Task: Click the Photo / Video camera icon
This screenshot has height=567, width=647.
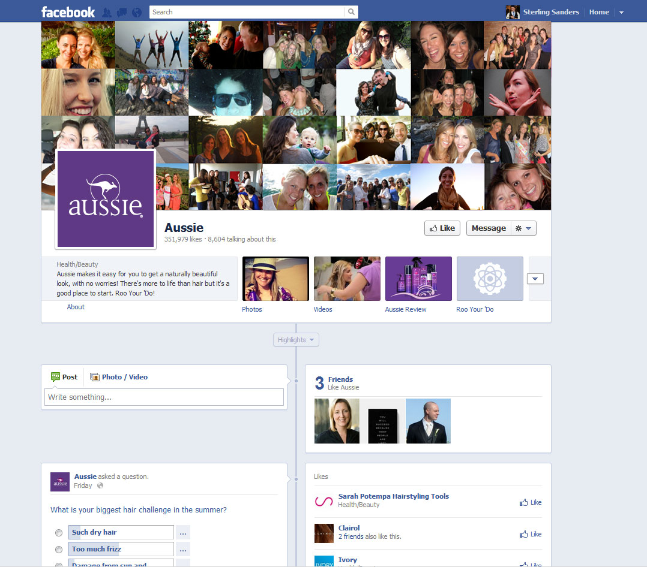Action: [95, 377]
